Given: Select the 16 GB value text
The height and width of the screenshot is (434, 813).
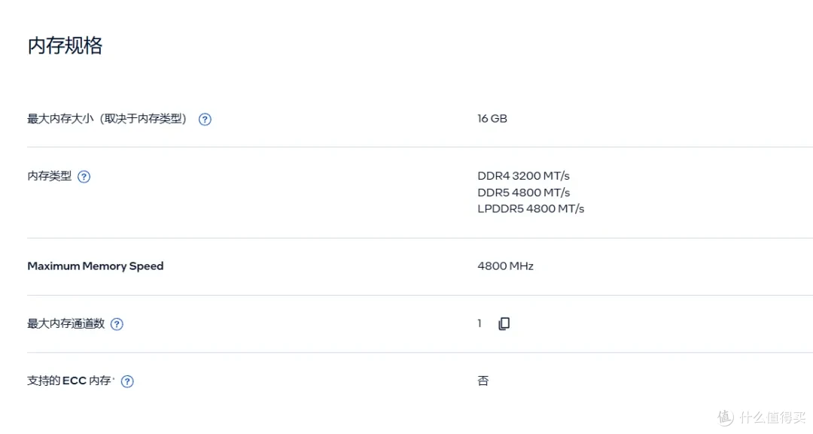Looking at the screenshot, I should pos(492,119).
